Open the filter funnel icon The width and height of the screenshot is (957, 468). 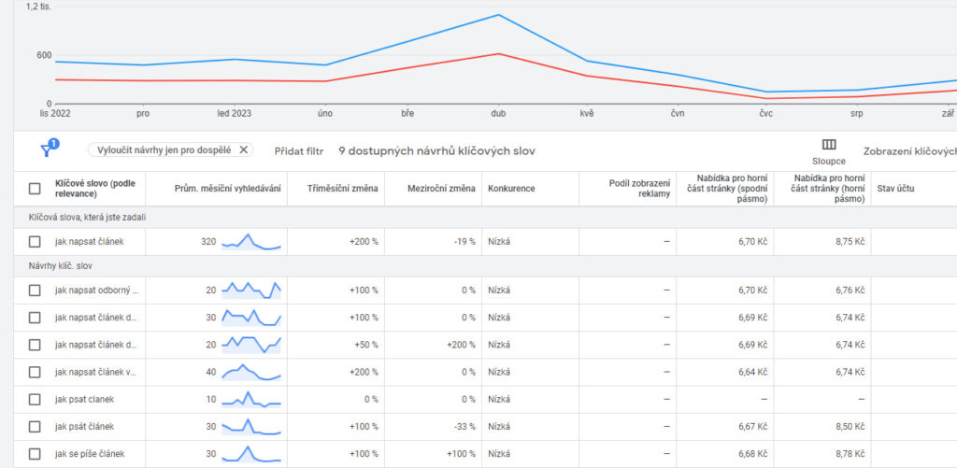click(48, 149)
